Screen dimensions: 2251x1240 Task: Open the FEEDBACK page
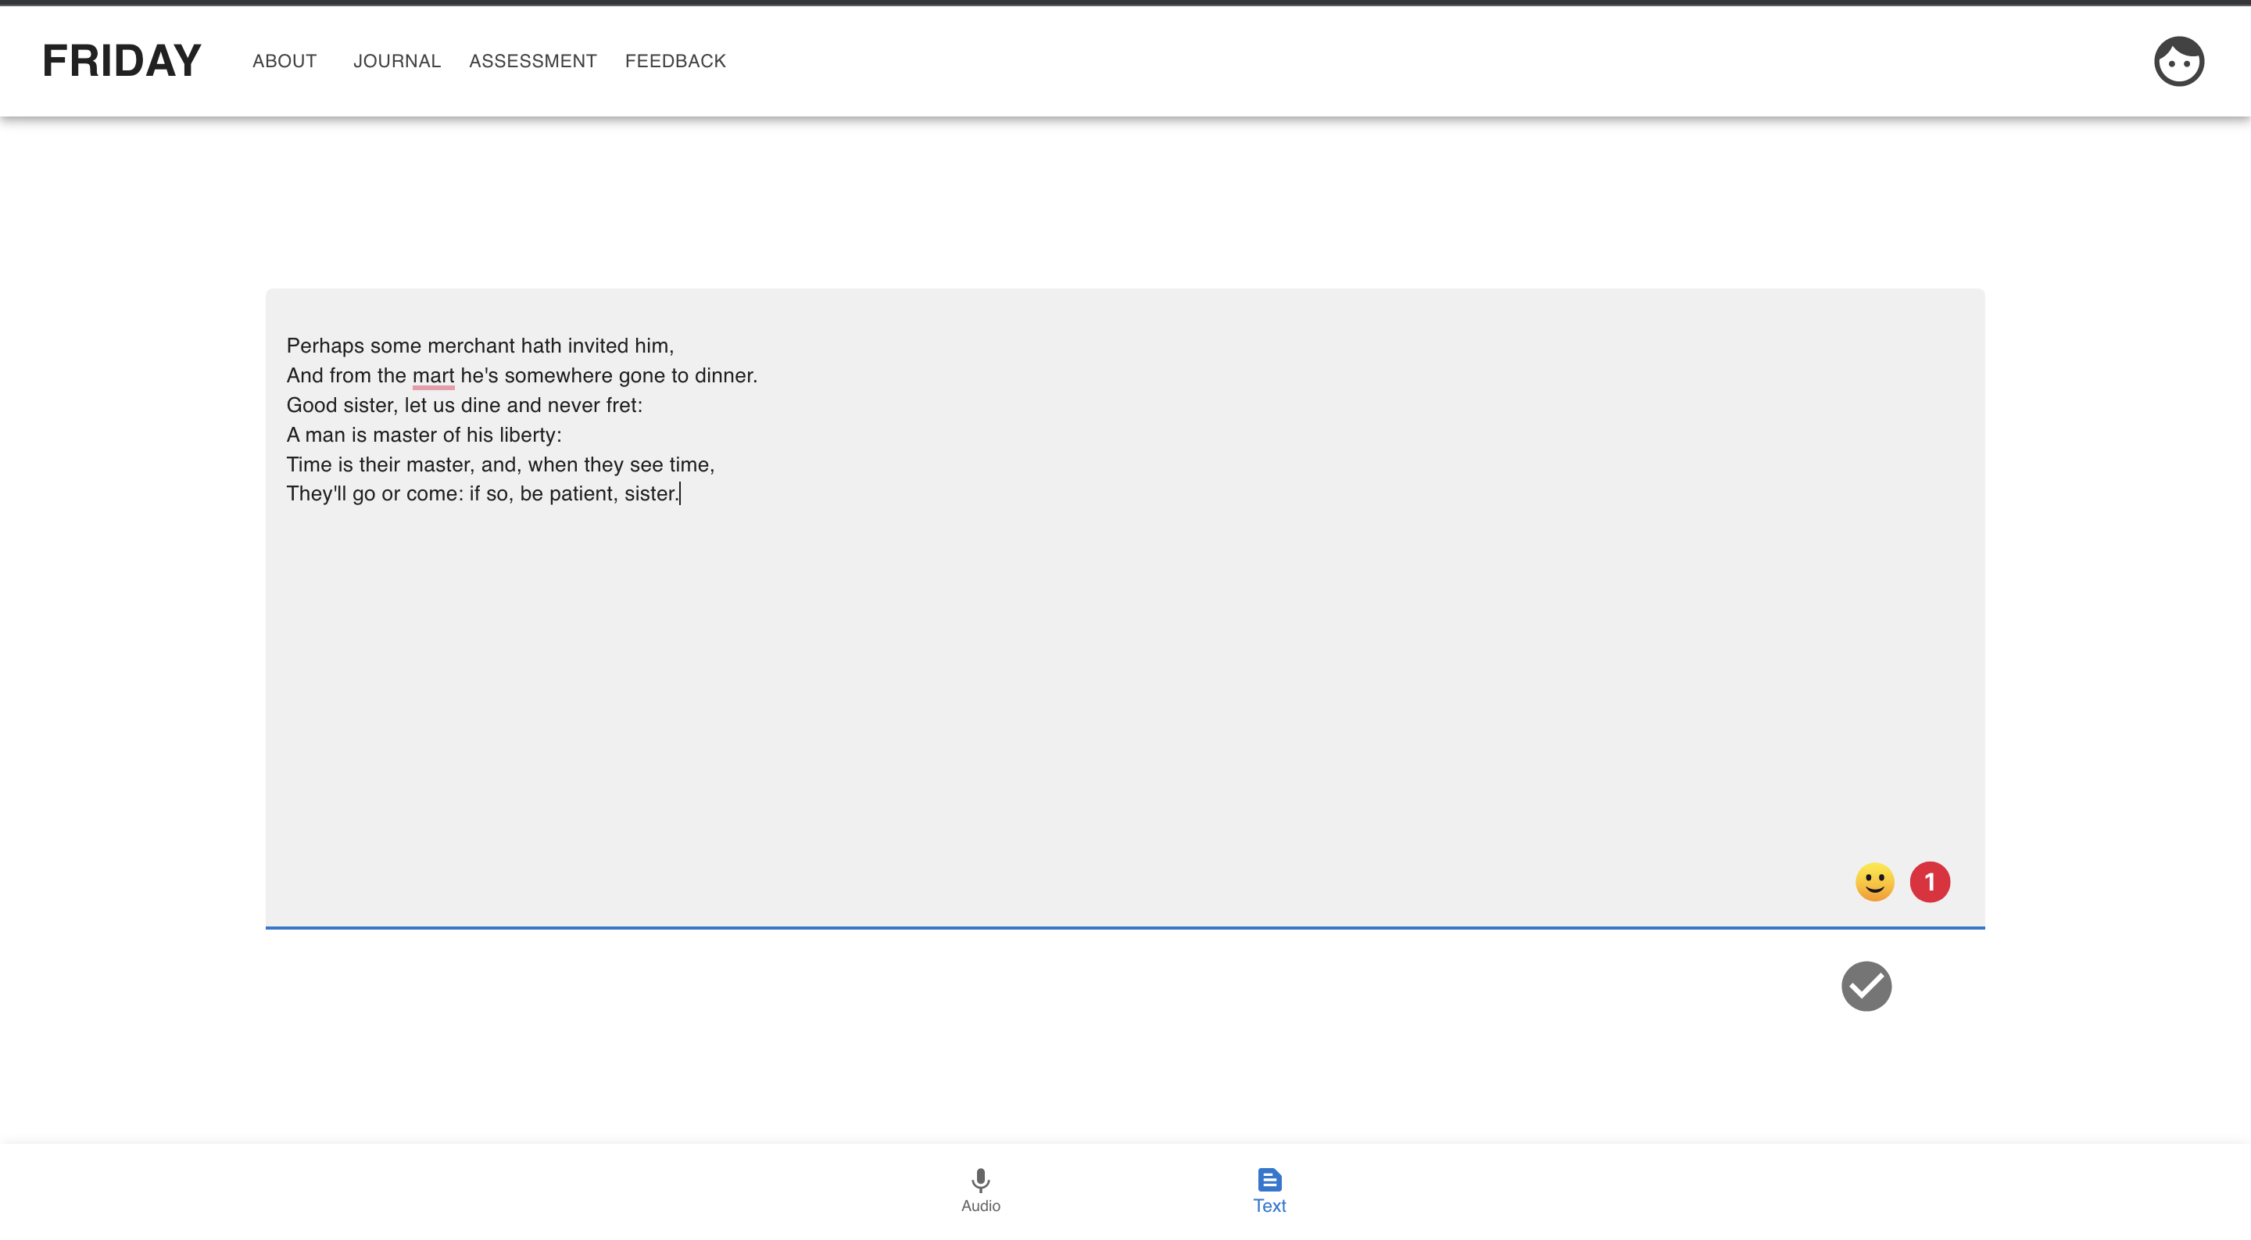coord(675,61)
